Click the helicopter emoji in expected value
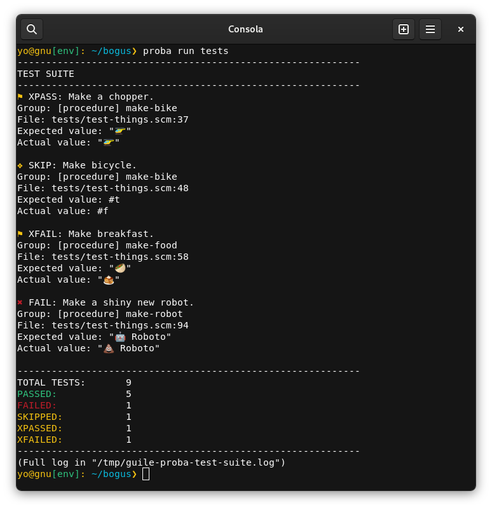The image size is (492, 505). (120, 131)
